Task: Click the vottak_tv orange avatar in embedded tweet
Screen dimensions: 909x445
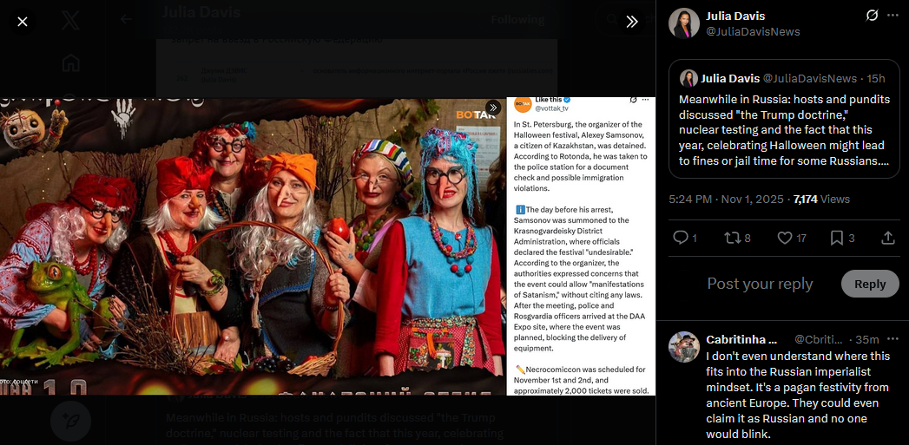Action: tap(523, 104)
